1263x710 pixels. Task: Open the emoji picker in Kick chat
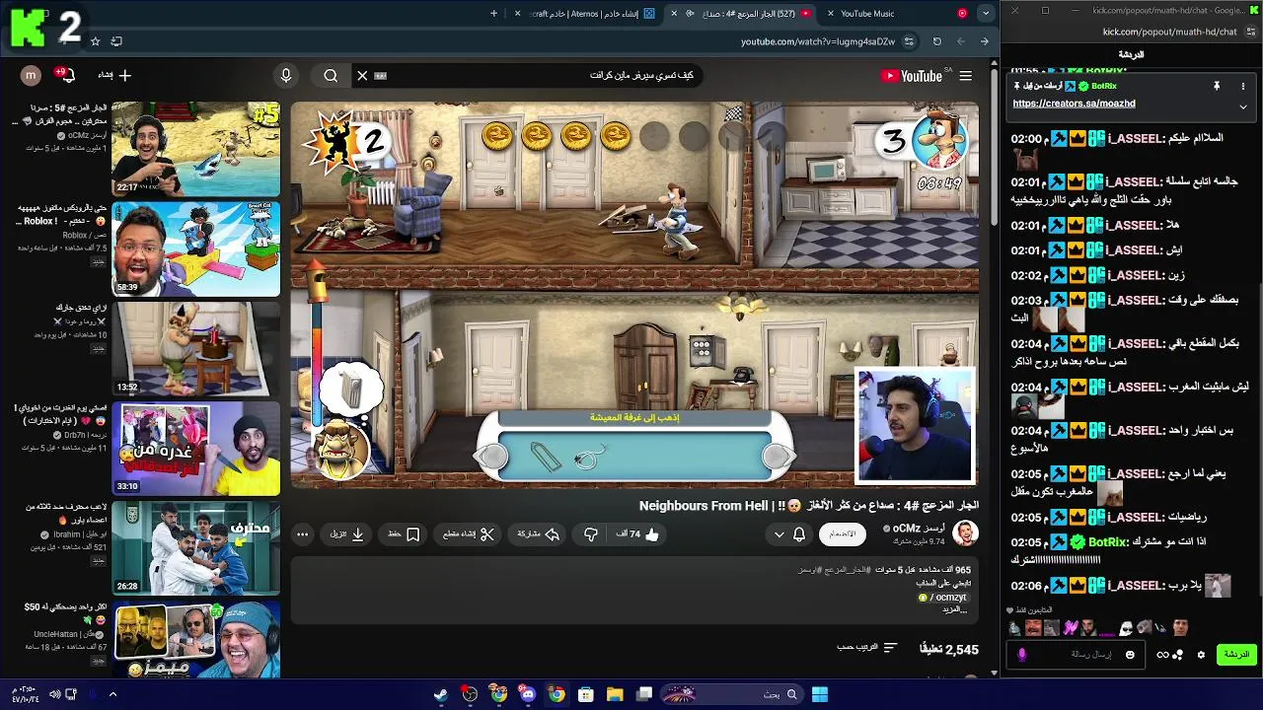click(x=1130, y=655)
